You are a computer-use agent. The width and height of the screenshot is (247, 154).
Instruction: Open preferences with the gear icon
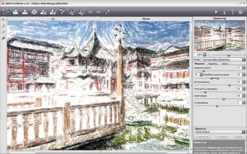[x=240, y=11]
